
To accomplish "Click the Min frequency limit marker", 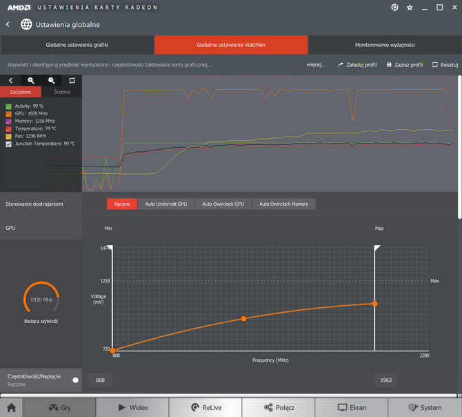I will pyautogui.click(x=110, y=248).
